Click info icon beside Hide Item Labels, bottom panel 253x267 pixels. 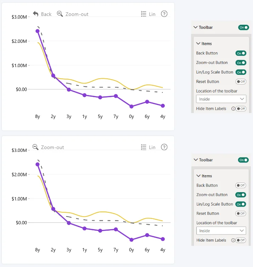tap(233, 240)
